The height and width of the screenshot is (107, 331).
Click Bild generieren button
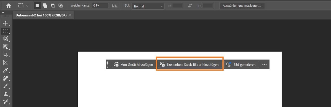[x=242, y=65]
